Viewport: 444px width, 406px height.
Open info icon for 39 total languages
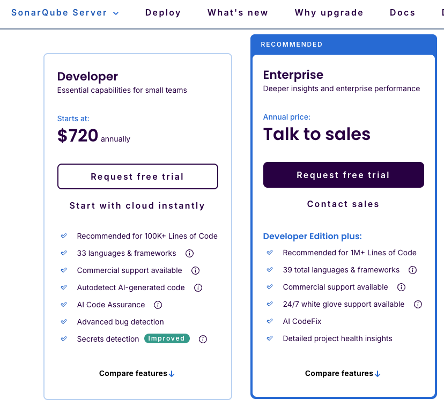coord(412,270)
